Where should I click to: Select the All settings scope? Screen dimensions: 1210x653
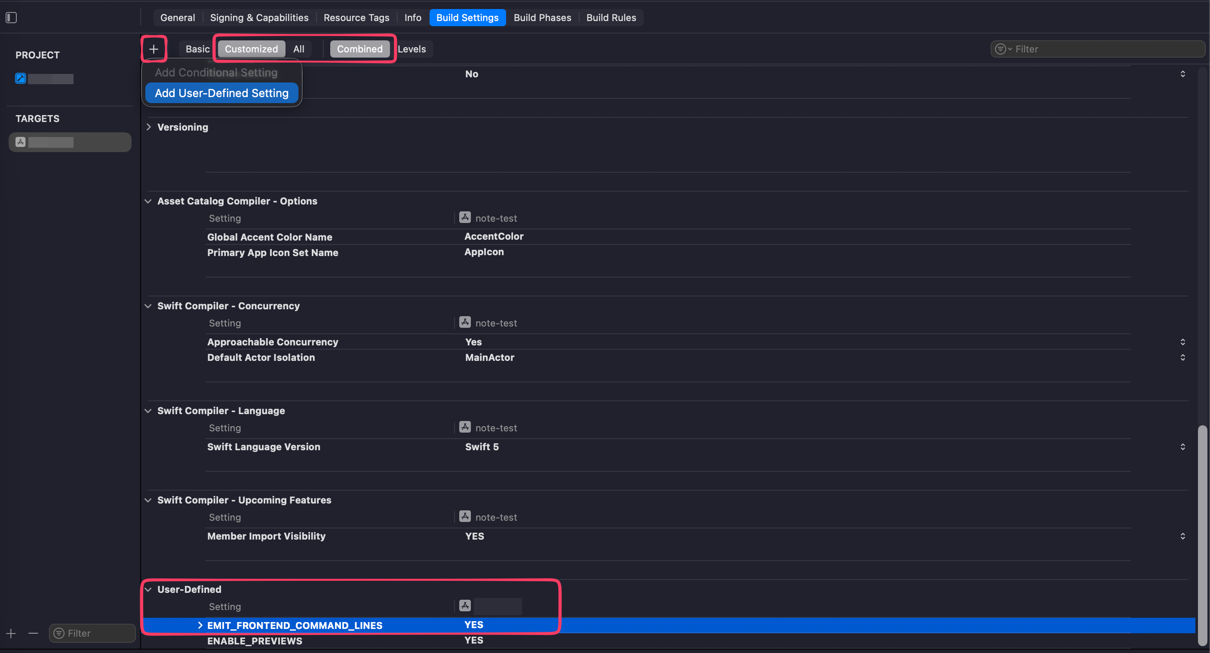299,49
